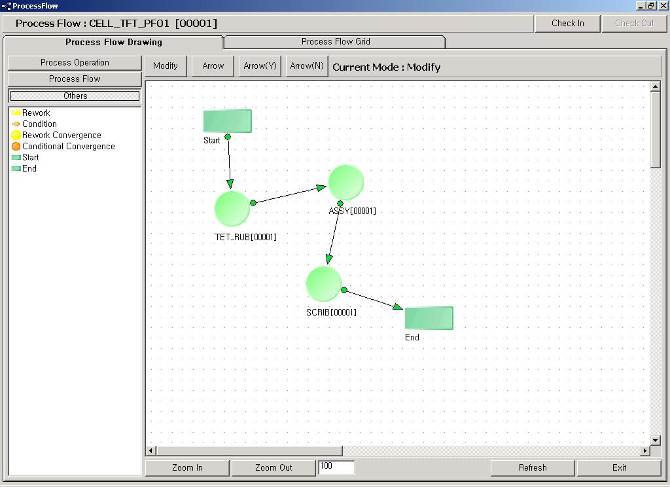Image resolution: width=670 pixels, height=487 pixels.
Task: Select the Rework item icon
Action: pyautogui.click(x=16, y=113)
